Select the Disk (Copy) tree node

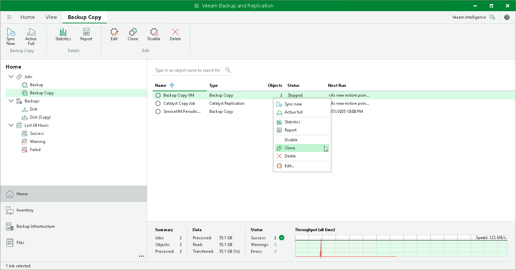(40, 117)
